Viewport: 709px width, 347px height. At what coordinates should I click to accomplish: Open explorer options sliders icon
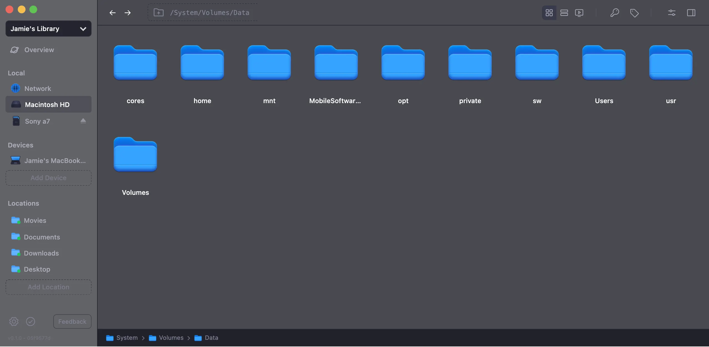pyautogui.click(x=672, y=13)
